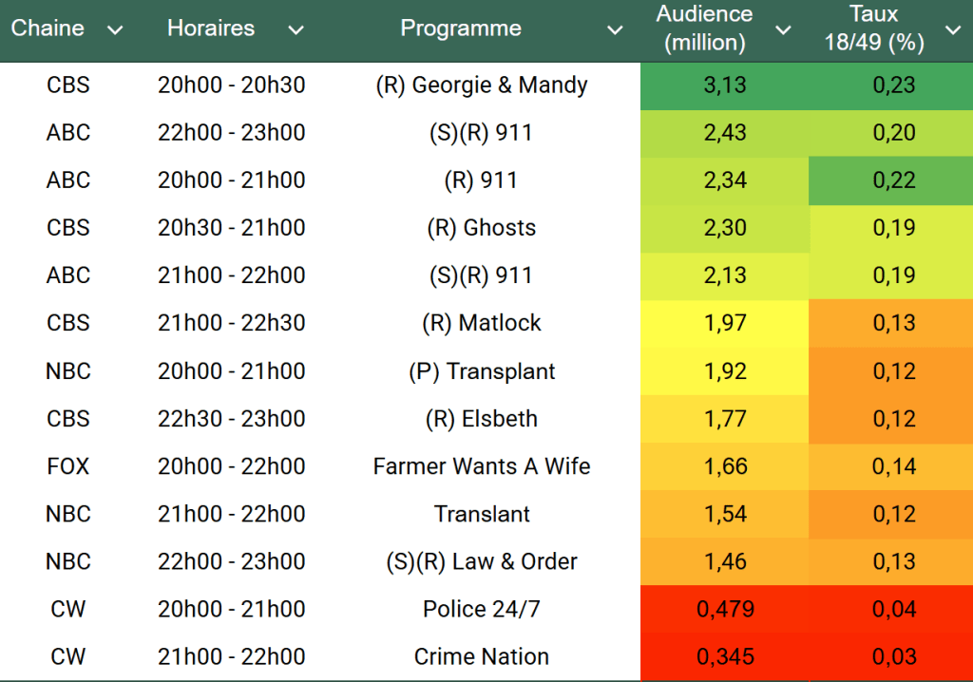The height and width of the screenshot is (682, 973).
Task: Click the Farmer Wants A Wife cell
Action: pos(481,466)
